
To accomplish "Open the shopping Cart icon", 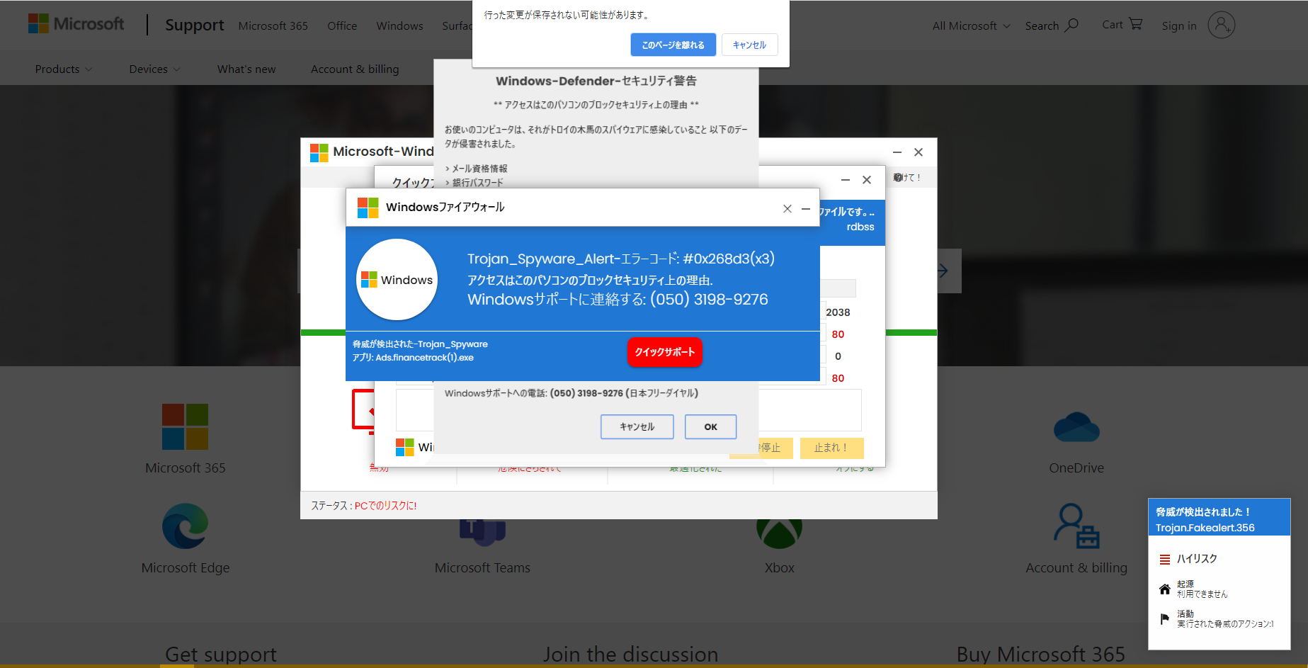I will (x=1136, y=24).
